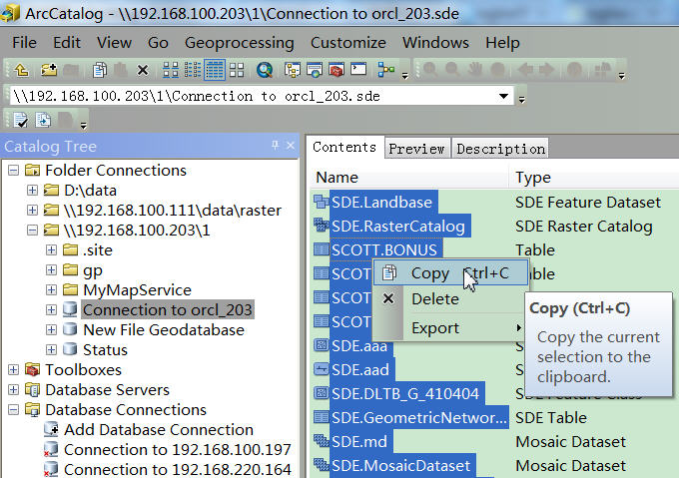
Task: Open the File menu
Action: [x=24, y=42]
